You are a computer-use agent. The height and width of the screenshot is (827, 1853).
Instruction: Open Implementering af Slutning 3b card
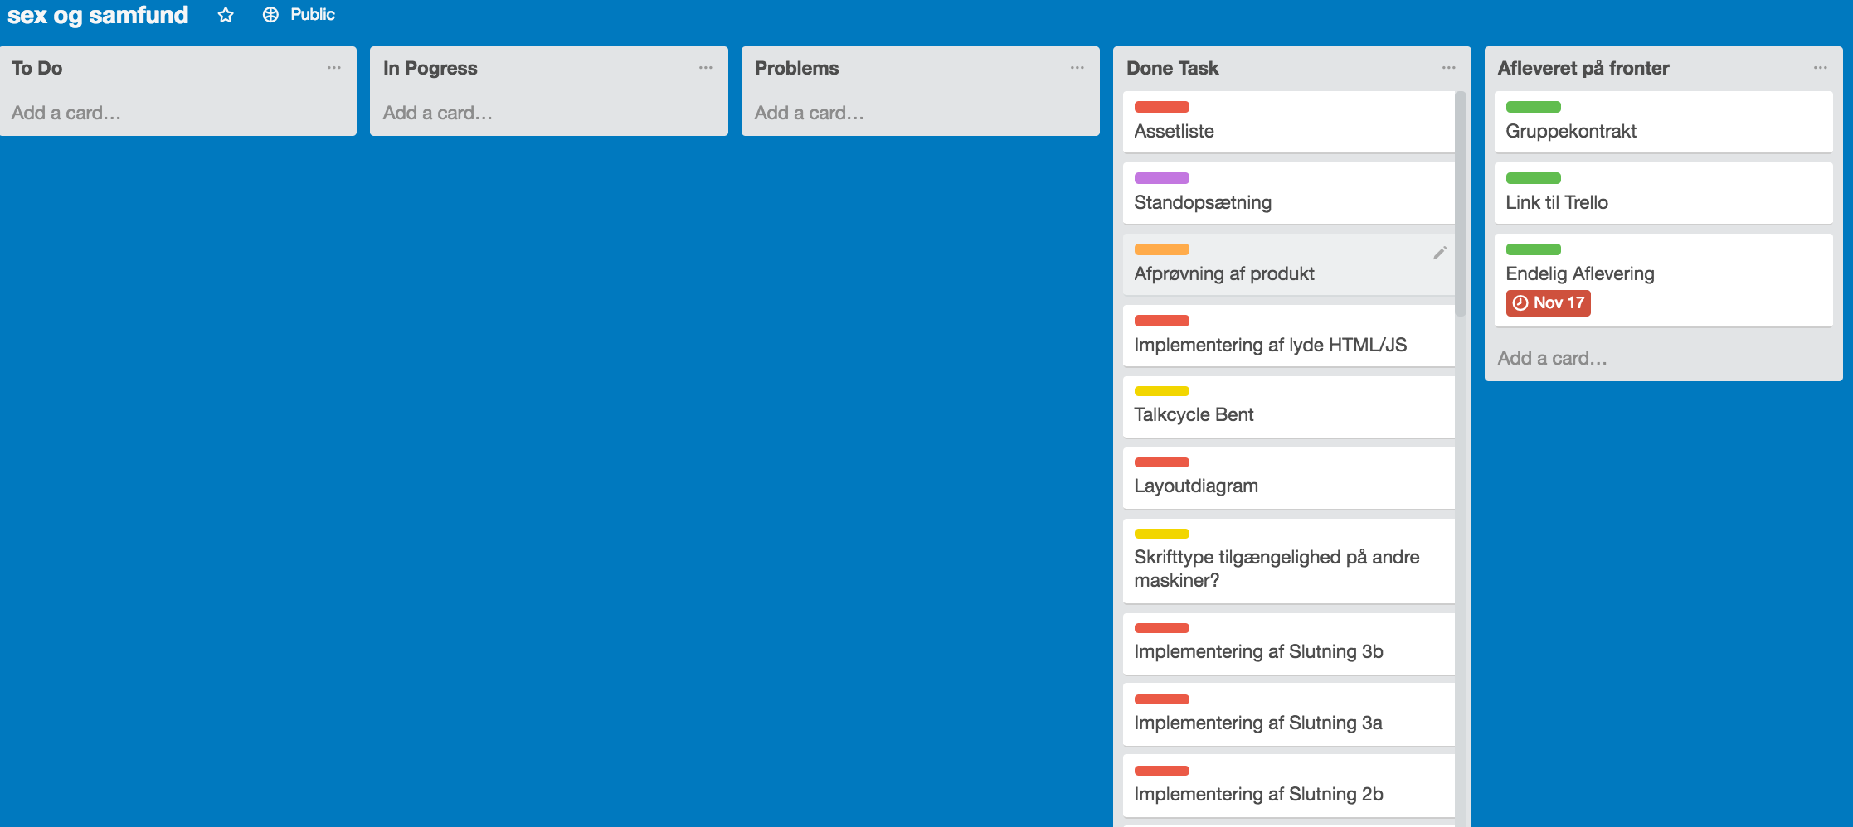coord(1289,644)
